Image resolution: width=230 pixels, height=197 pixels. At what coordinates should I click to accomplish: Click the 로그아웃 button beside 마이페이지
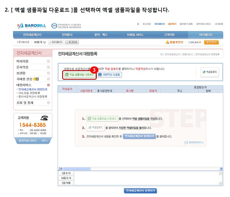pyautogui.click(x=71, y=42)
